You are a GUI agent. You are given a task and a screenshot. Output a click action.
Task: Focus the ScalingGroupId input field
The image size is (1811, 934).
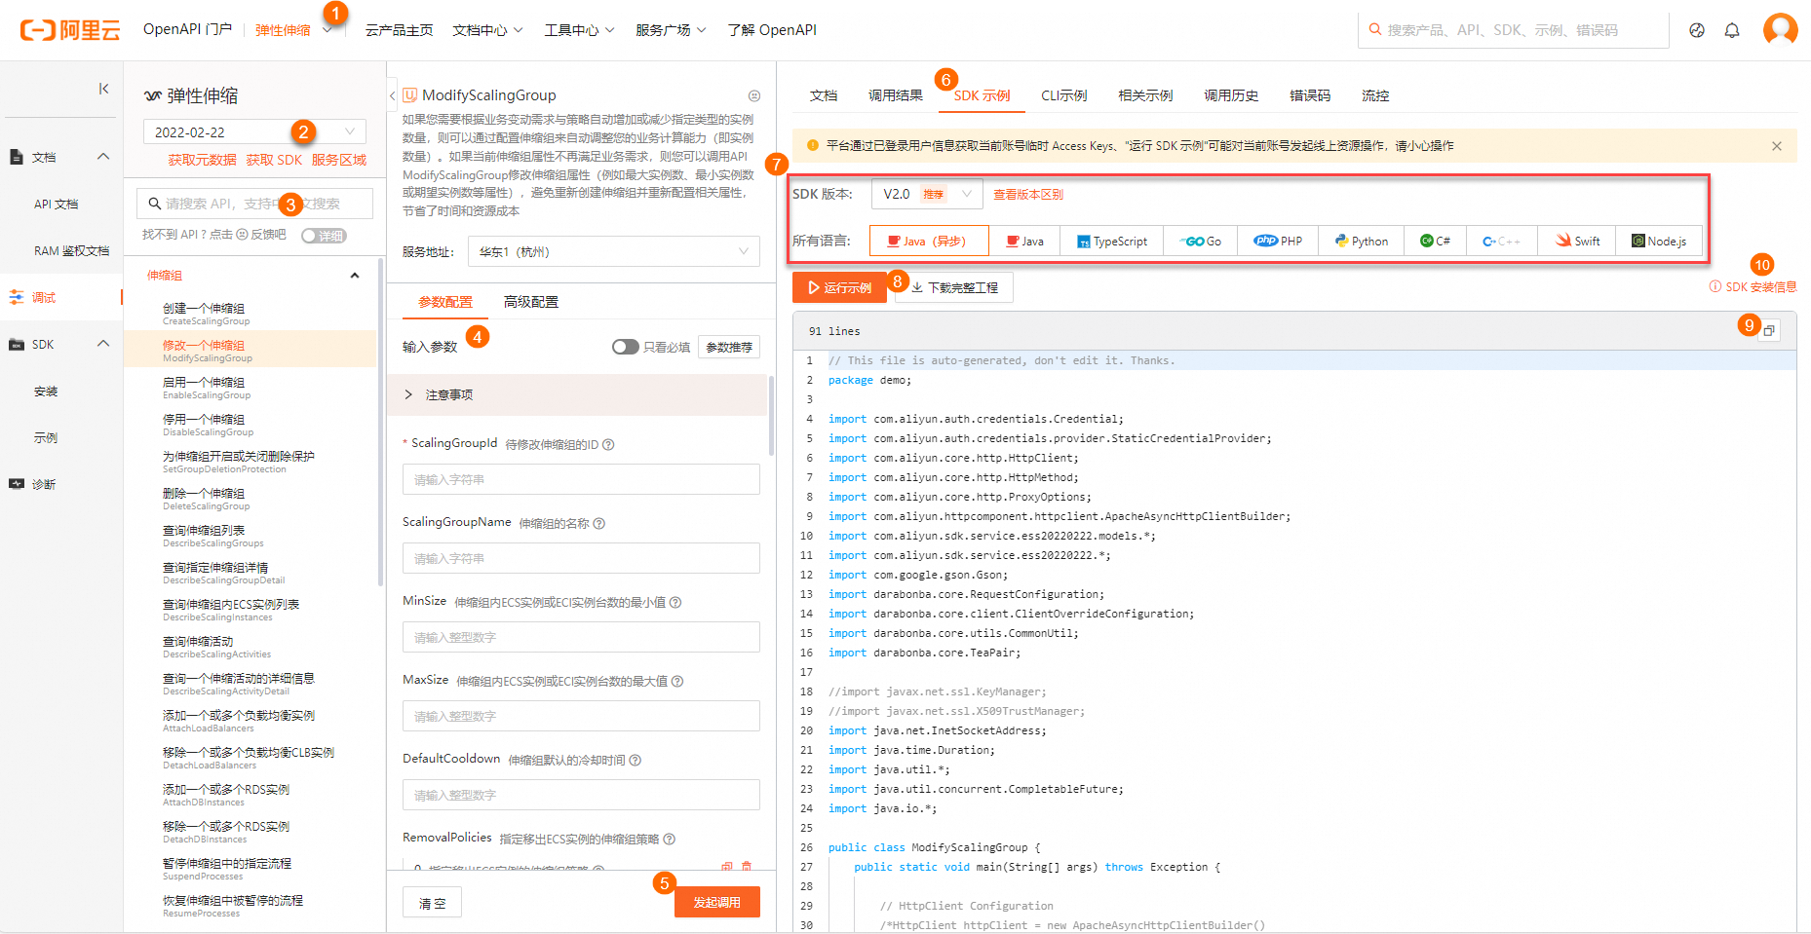point(581,479)
